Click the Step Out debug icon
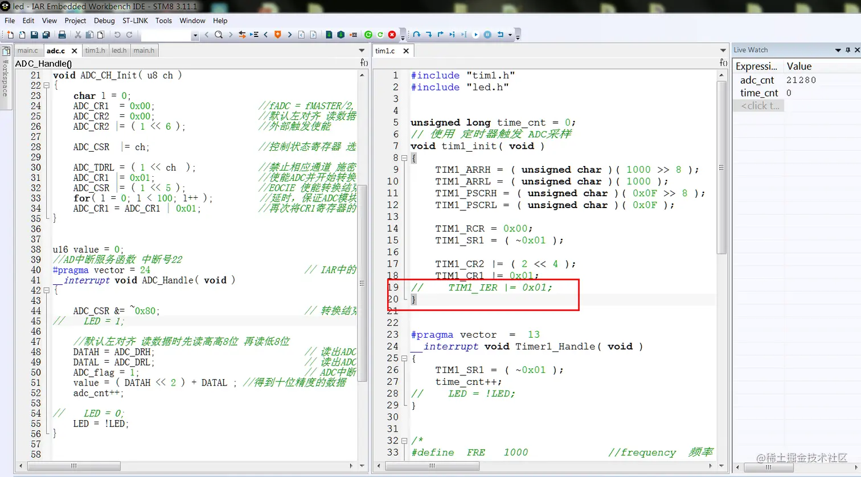 440,35
